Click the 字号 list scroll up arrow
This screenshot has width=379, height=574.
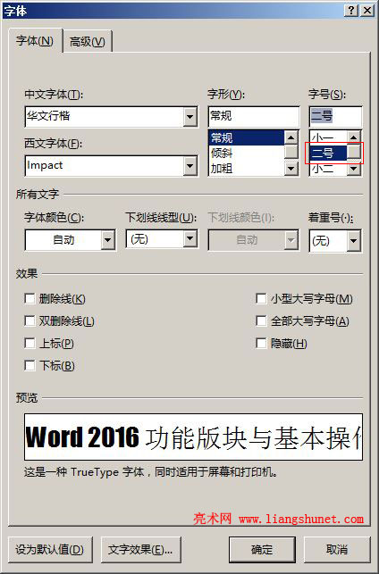tap(354, 137)
